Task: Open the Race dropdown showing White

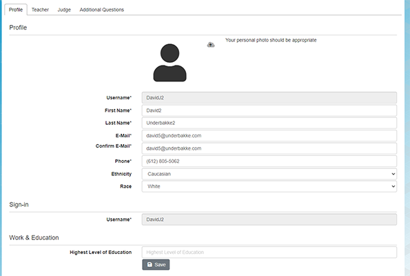Action: click(x=269, y=186)
